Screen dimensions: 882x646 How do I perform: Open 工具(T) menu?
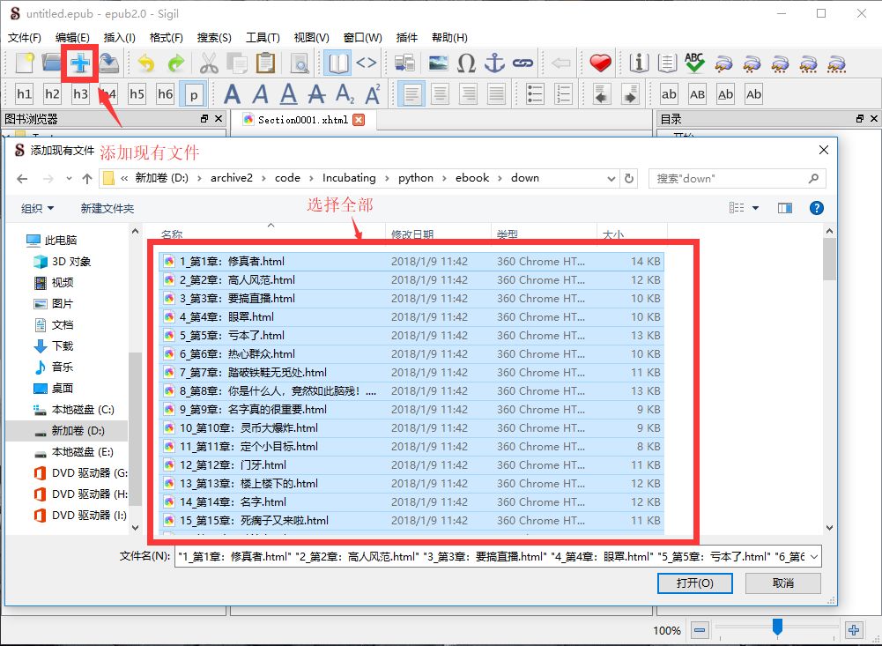(x=263, y=38)
